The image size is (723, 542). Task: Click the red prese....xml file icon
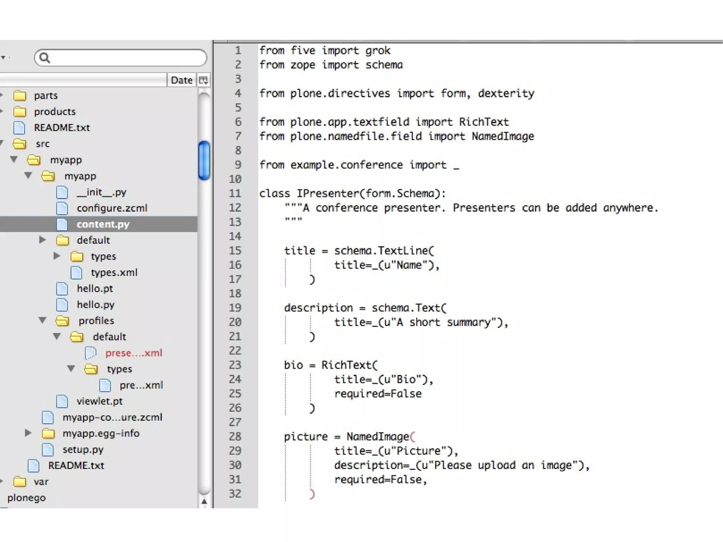click(x=91, y=353)
